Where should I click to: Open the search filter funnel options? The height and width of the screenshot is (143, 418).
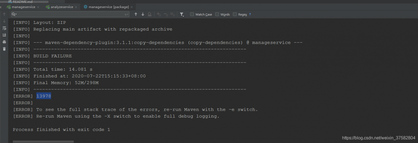[x=182, y=14]
